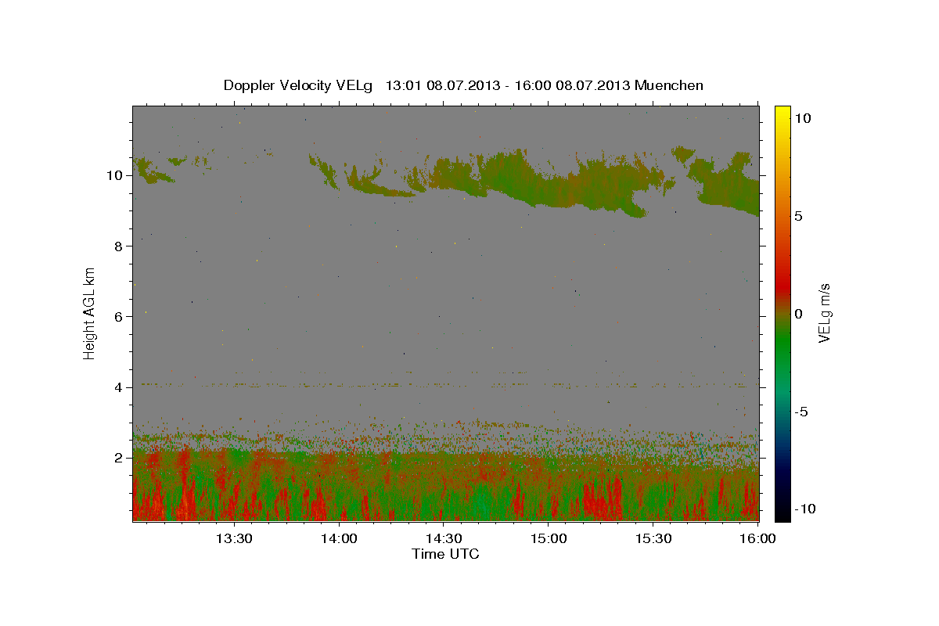
Task: Click the colorbar value 10 label
Action: [802, 118]
